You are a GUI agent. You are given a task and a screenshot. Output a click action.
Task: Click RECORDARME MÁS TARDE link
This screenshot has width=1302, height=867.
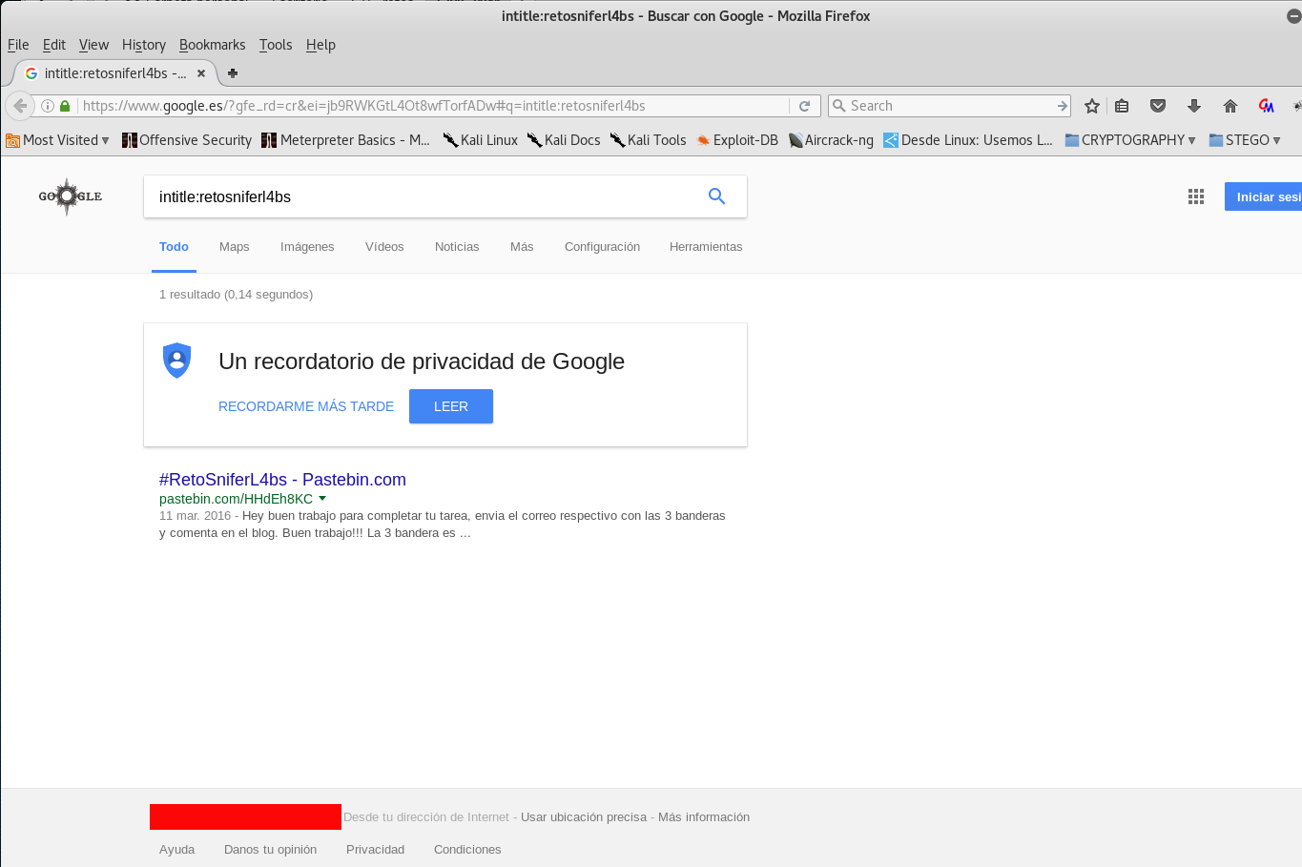coord(306,406)
